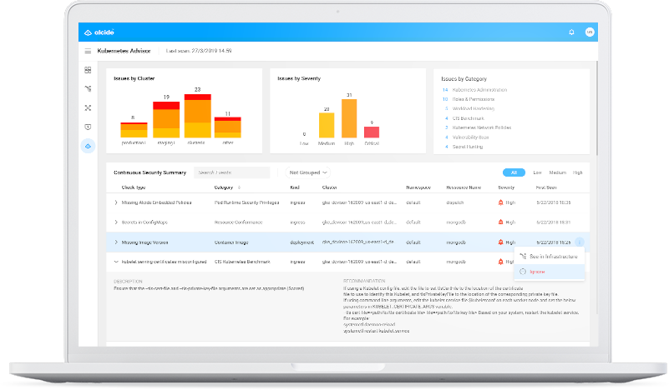Open the network nodes sidebar icon

(x=88, y=108)
